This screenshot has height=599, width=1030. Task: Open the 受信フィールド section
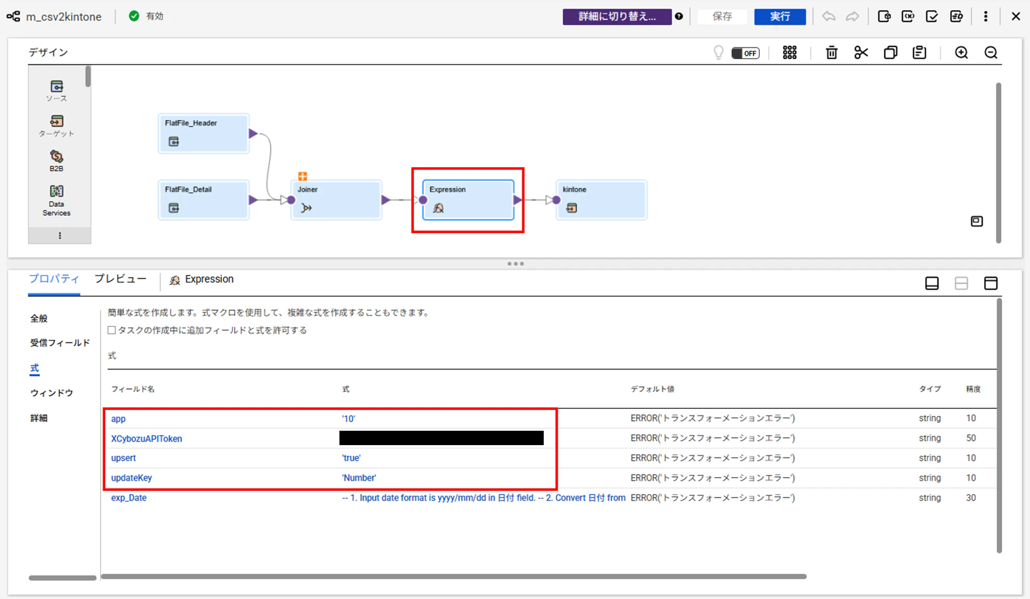pos(60,343)
